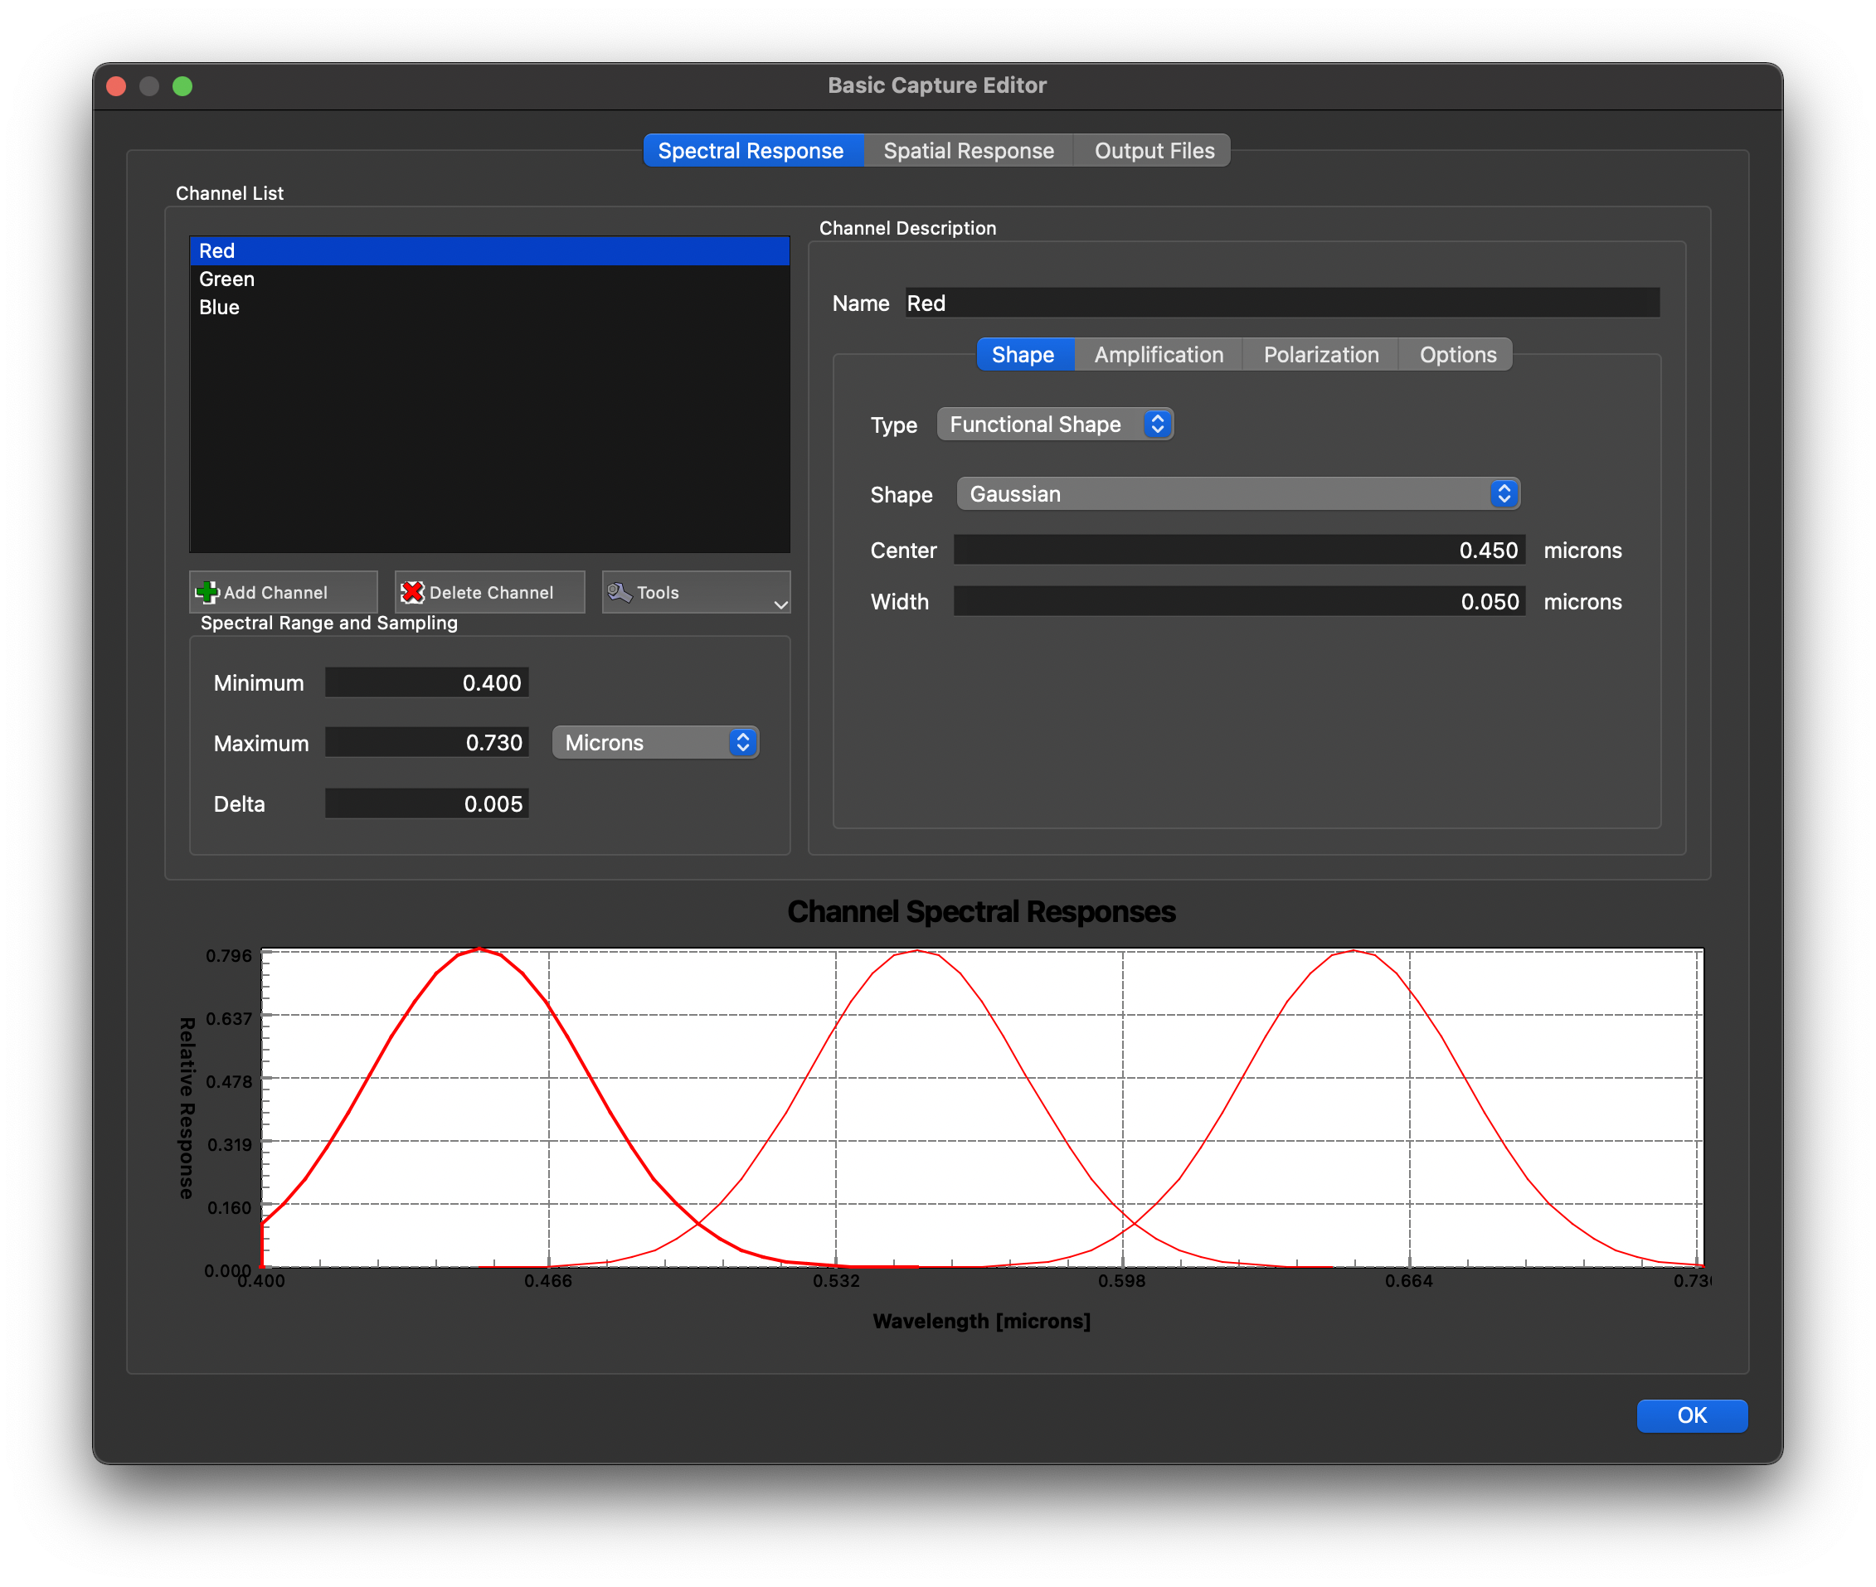The height and width of the screenshot is (1587, 1876).
Task: Click the red X Delete Channel icon
Action: [412, 592]
